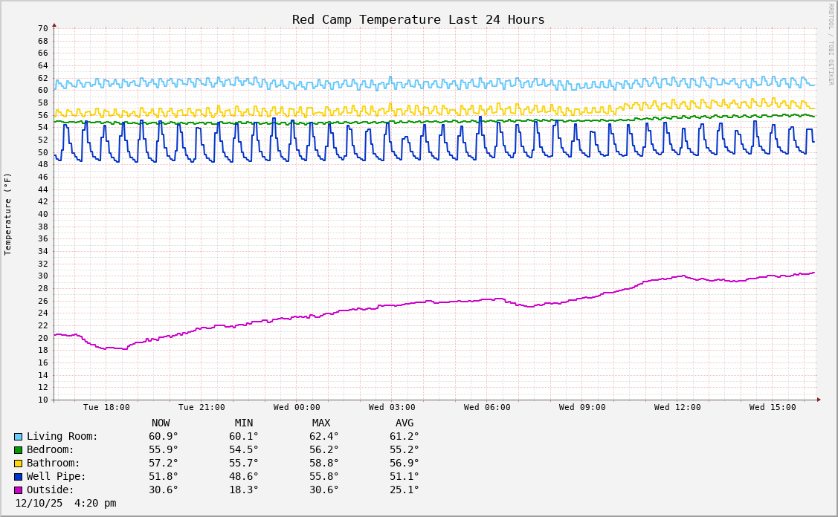Viewport: 838px width, 517px height.
Task: Click the Living Room light blue legend swatch
Action: click(x=18, y=437)
